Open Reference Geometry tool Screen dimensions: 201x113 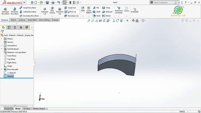[119, 10]
